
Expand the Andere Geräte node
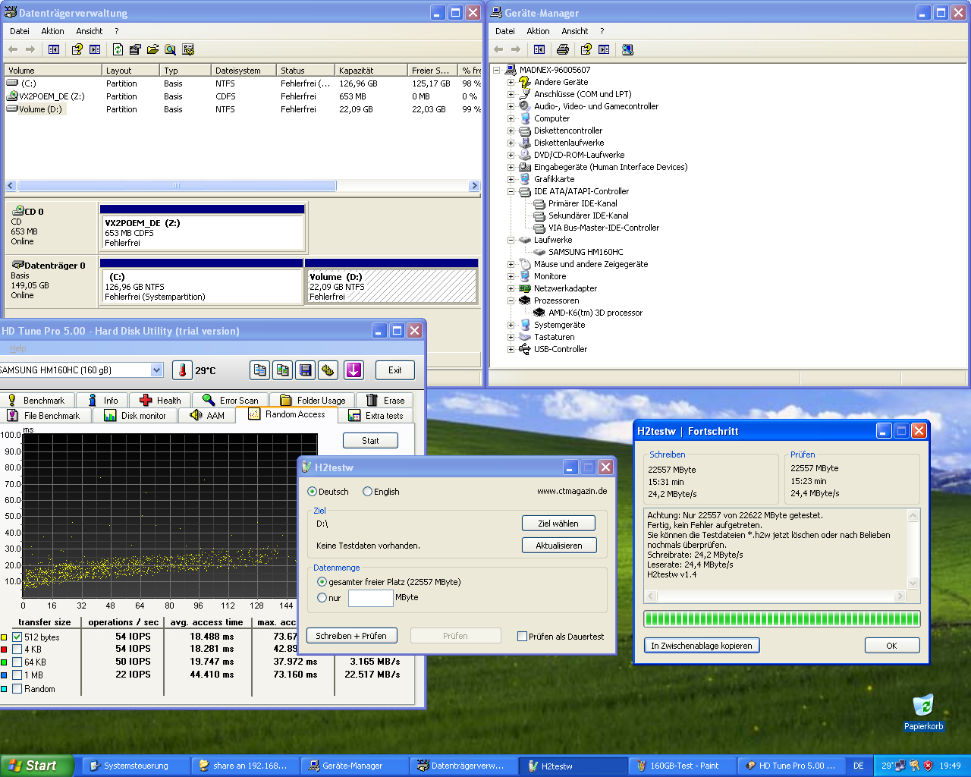[x=511, y=82]
